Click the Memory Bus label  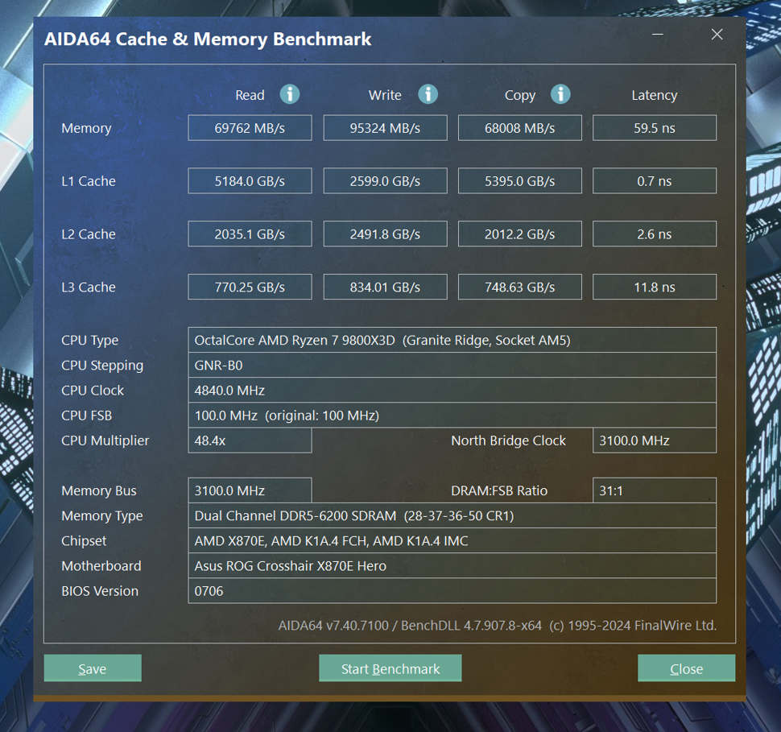[x=99, y=491]
